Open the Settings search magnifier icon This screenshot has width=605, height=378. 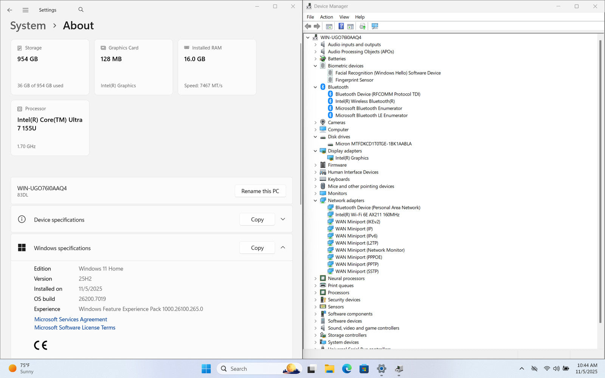pyautogui.click(x=81, y=10)
